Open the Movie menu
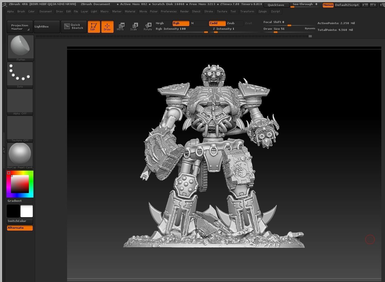Viewport: 385px width, 282px height. [143, 12]
